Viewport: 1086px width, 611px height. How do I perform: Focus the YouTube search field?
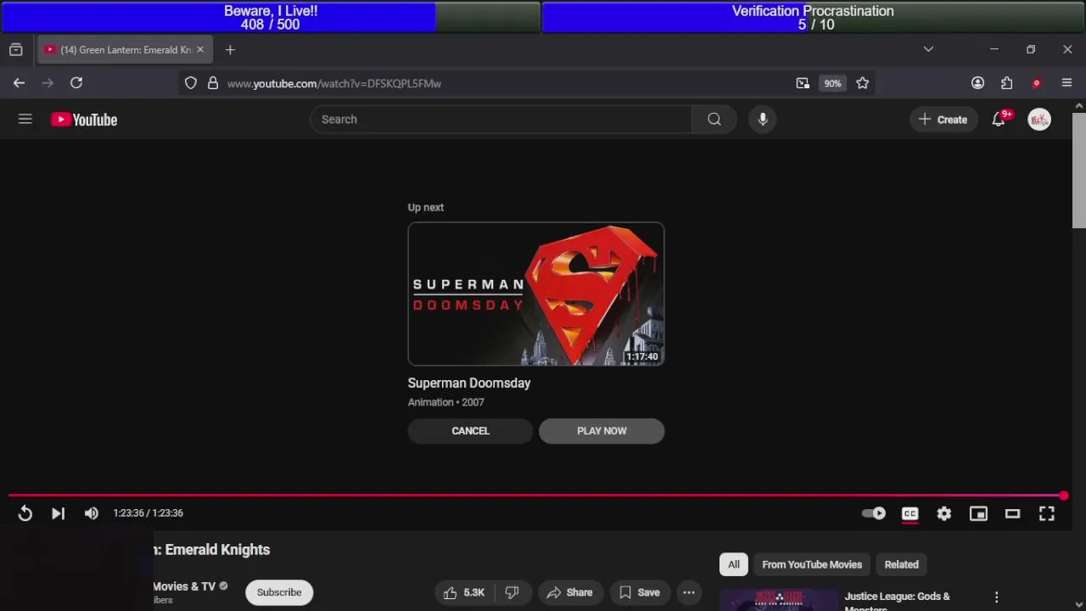click(x=501, y=120)
